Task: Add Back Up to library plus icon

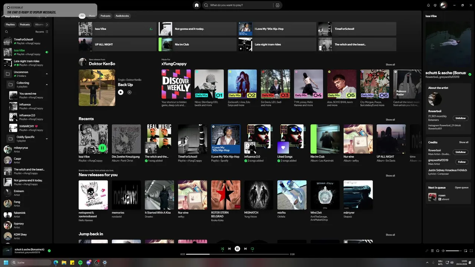Action: [130, 92]
